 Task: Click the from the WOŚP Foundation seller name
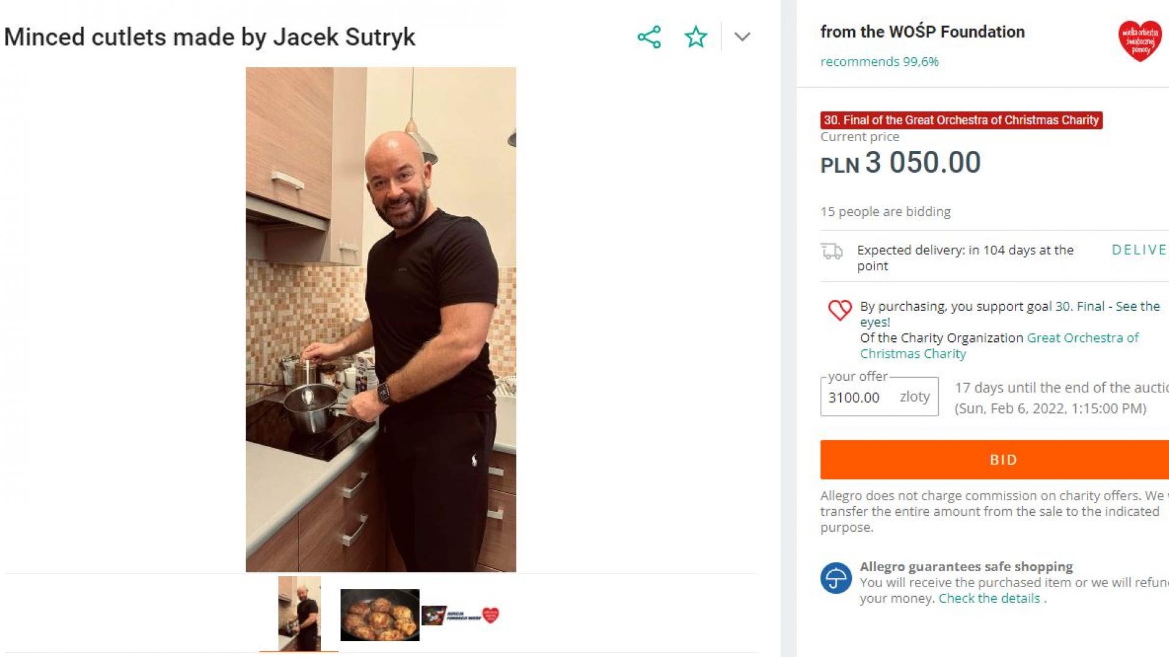click(922, 32)
